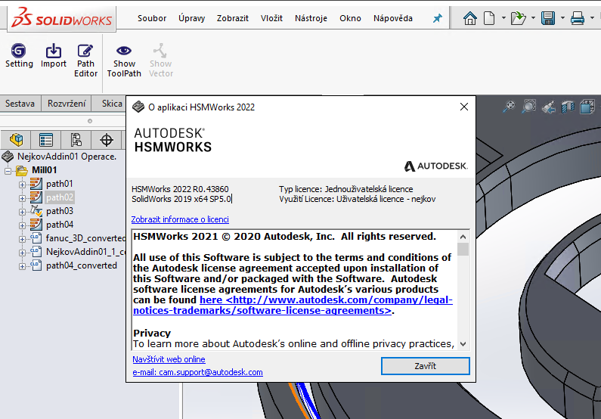The height and width of the screenshot is (419, 601).
Task: Expand the path01 tree node
Action: tap(22, 184)
